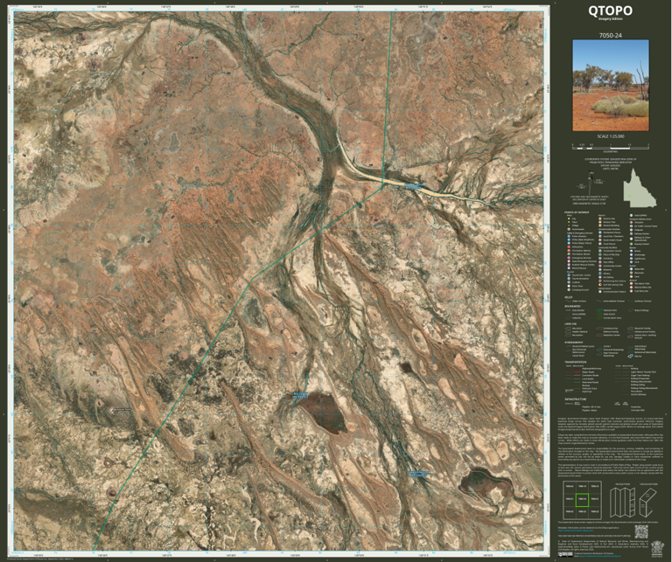Click the Marina hydrography legend symbol
The height and width of the screenshot is (562, 672).
click(630, 356)
